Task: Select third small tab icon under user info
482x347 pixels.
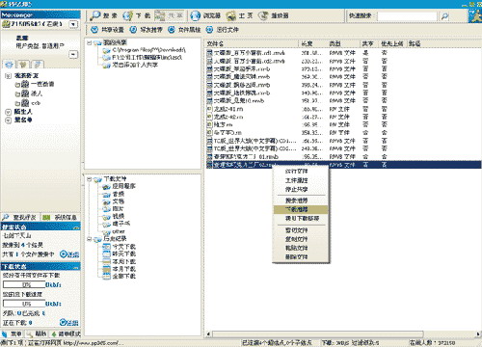Action: (x=38, y=65)
